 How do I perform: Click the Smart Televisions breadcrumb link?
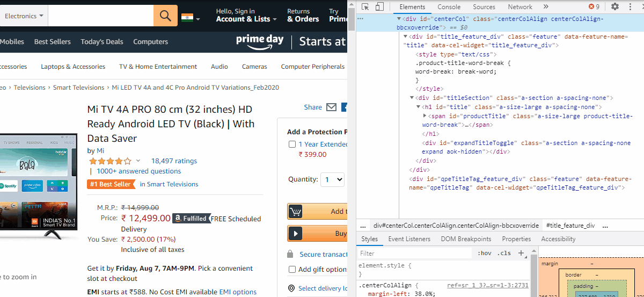pos(78,88)
